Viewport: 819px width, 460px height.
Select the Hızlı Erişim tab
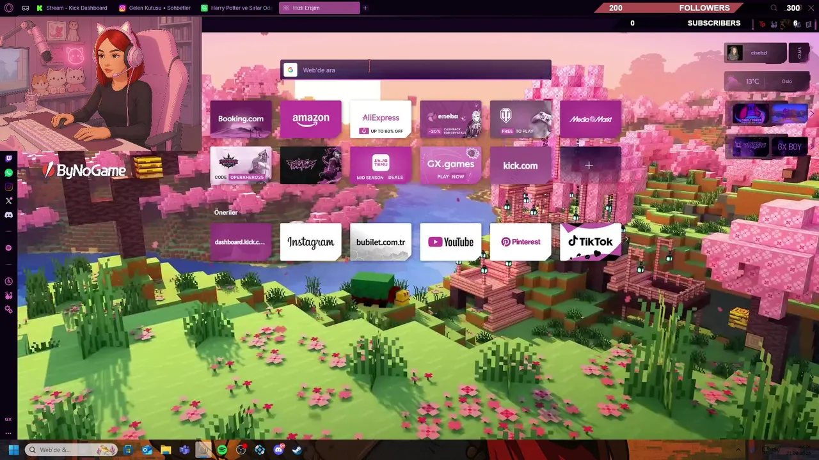(x=319, y=8)
